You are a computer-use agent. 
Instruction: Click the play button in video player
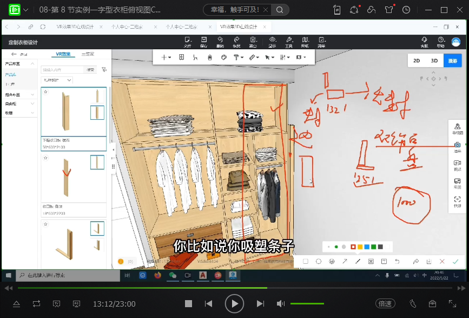(x=234, y=304)
